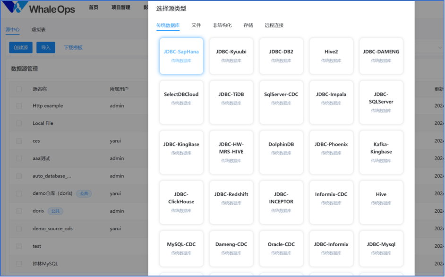Check the ces row checkbox
The width and height of the screenshot is (445, 277).
coord(19,141)
